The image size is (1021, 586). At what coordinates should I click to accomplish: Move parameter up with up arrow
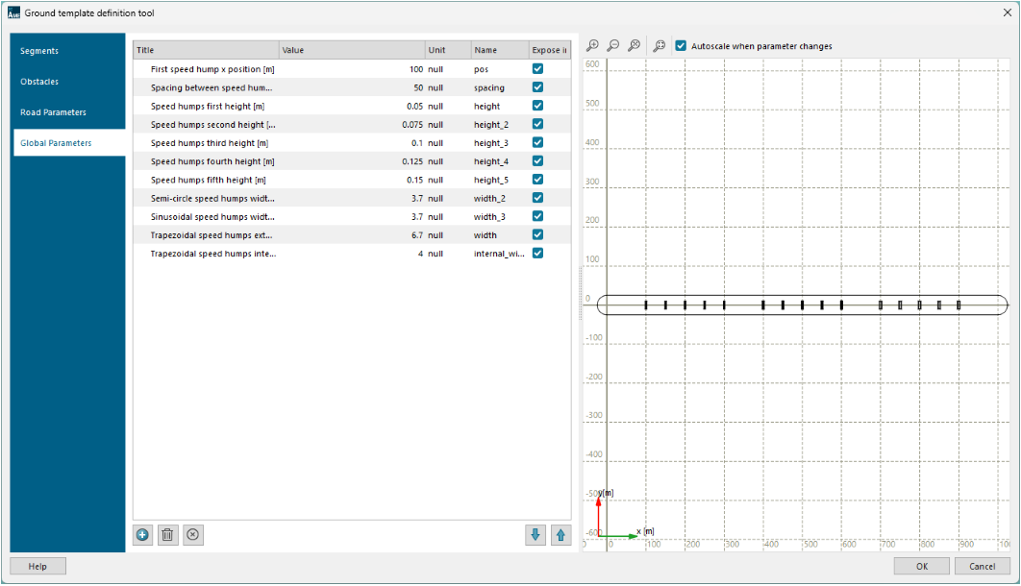[560, 535]
